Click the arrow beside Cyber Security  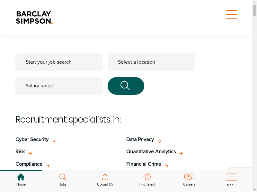[54, 141]
